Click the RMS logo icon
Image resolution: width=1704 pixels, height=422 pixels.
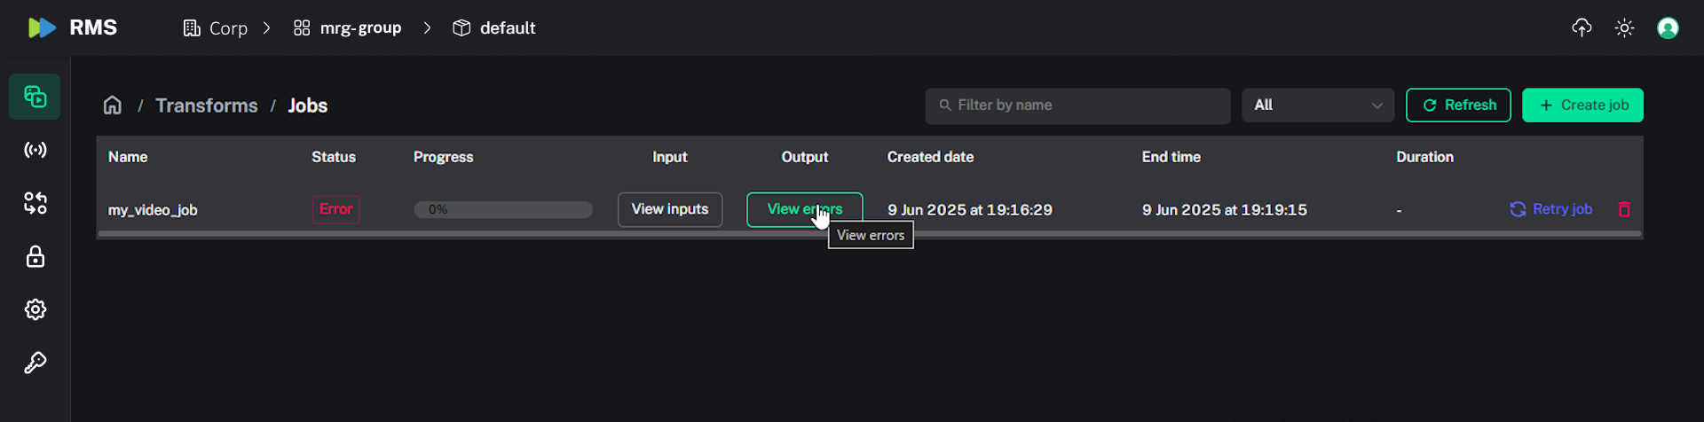click(x=42, y=27)
